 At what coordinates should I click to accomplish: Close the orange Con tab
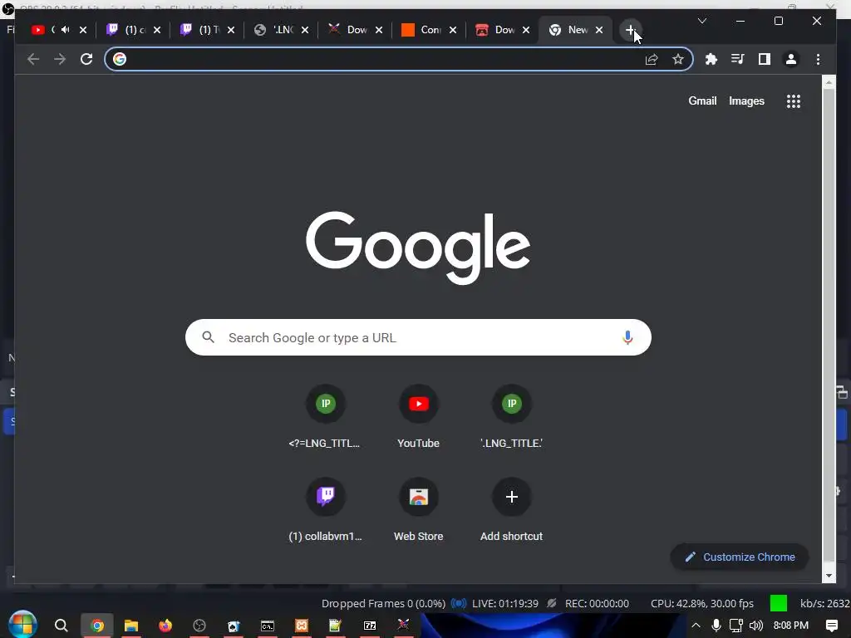click(453, 30)
